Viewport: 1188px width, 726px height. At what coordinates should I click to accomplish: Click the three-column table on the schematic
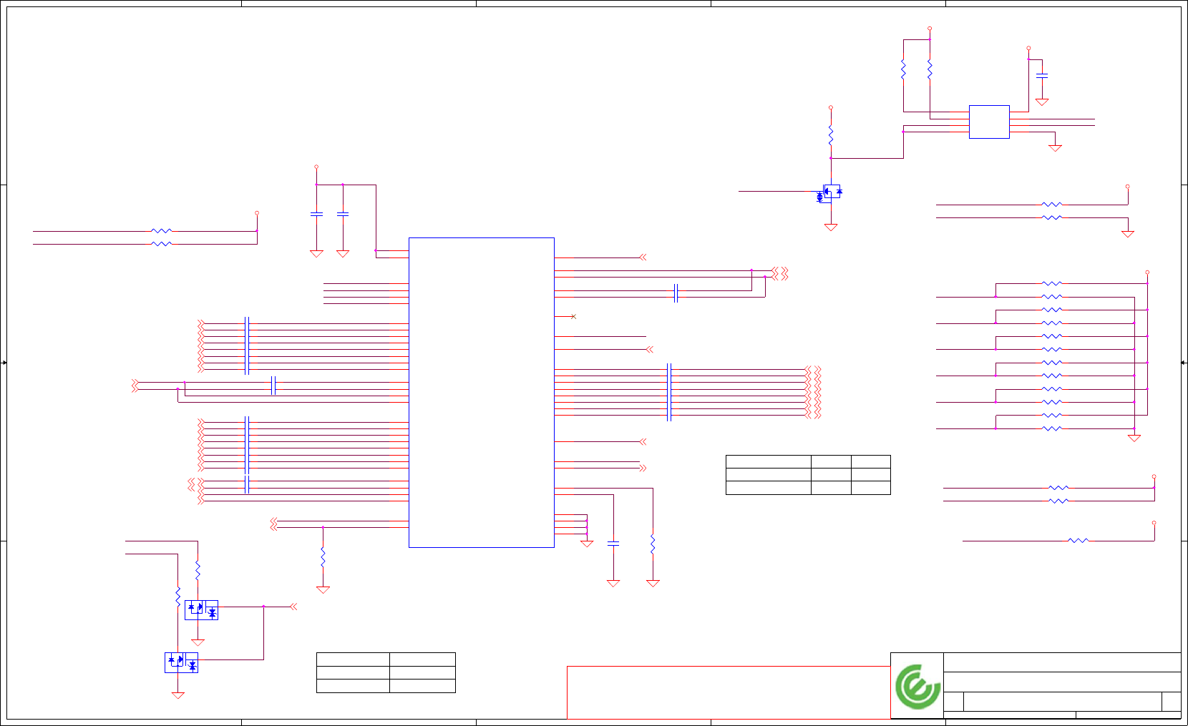click(x=808, y=474)
